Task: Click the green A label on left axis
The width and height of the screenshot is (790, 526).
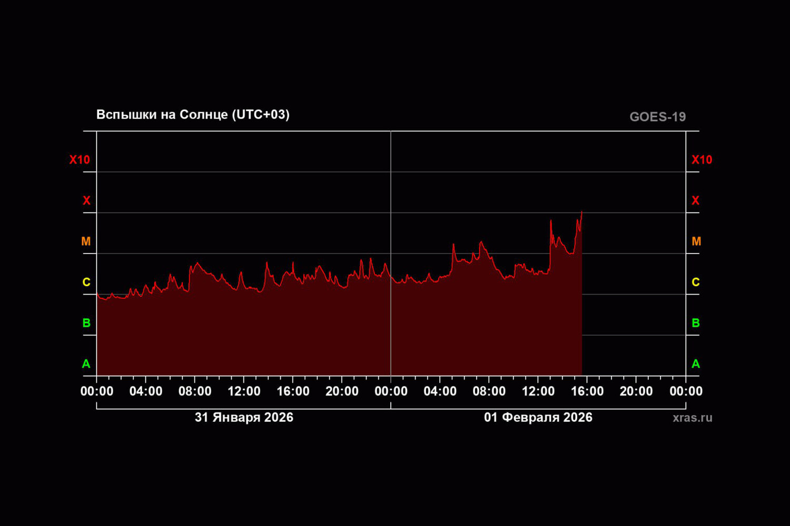Action: click(86, 364)
